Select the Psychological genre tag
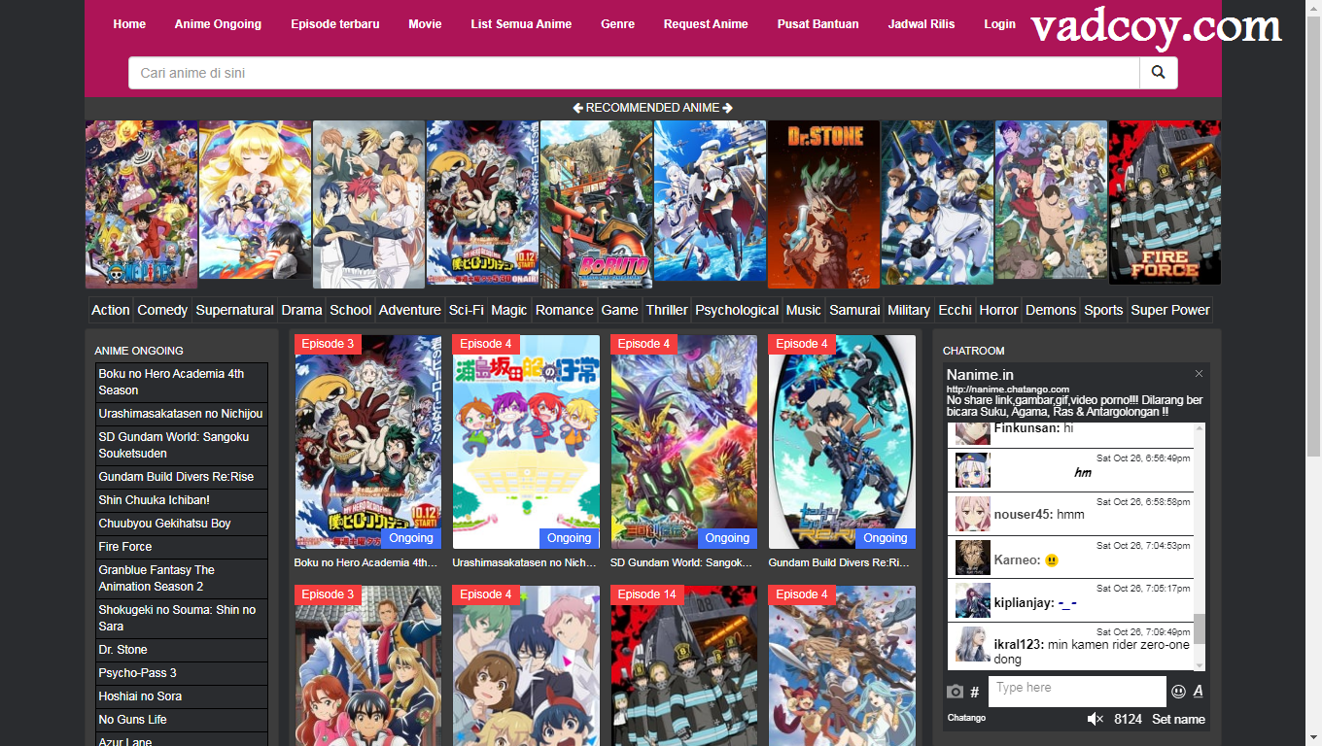Viewport: 1322px width, 746px height. tap(737, 310)
